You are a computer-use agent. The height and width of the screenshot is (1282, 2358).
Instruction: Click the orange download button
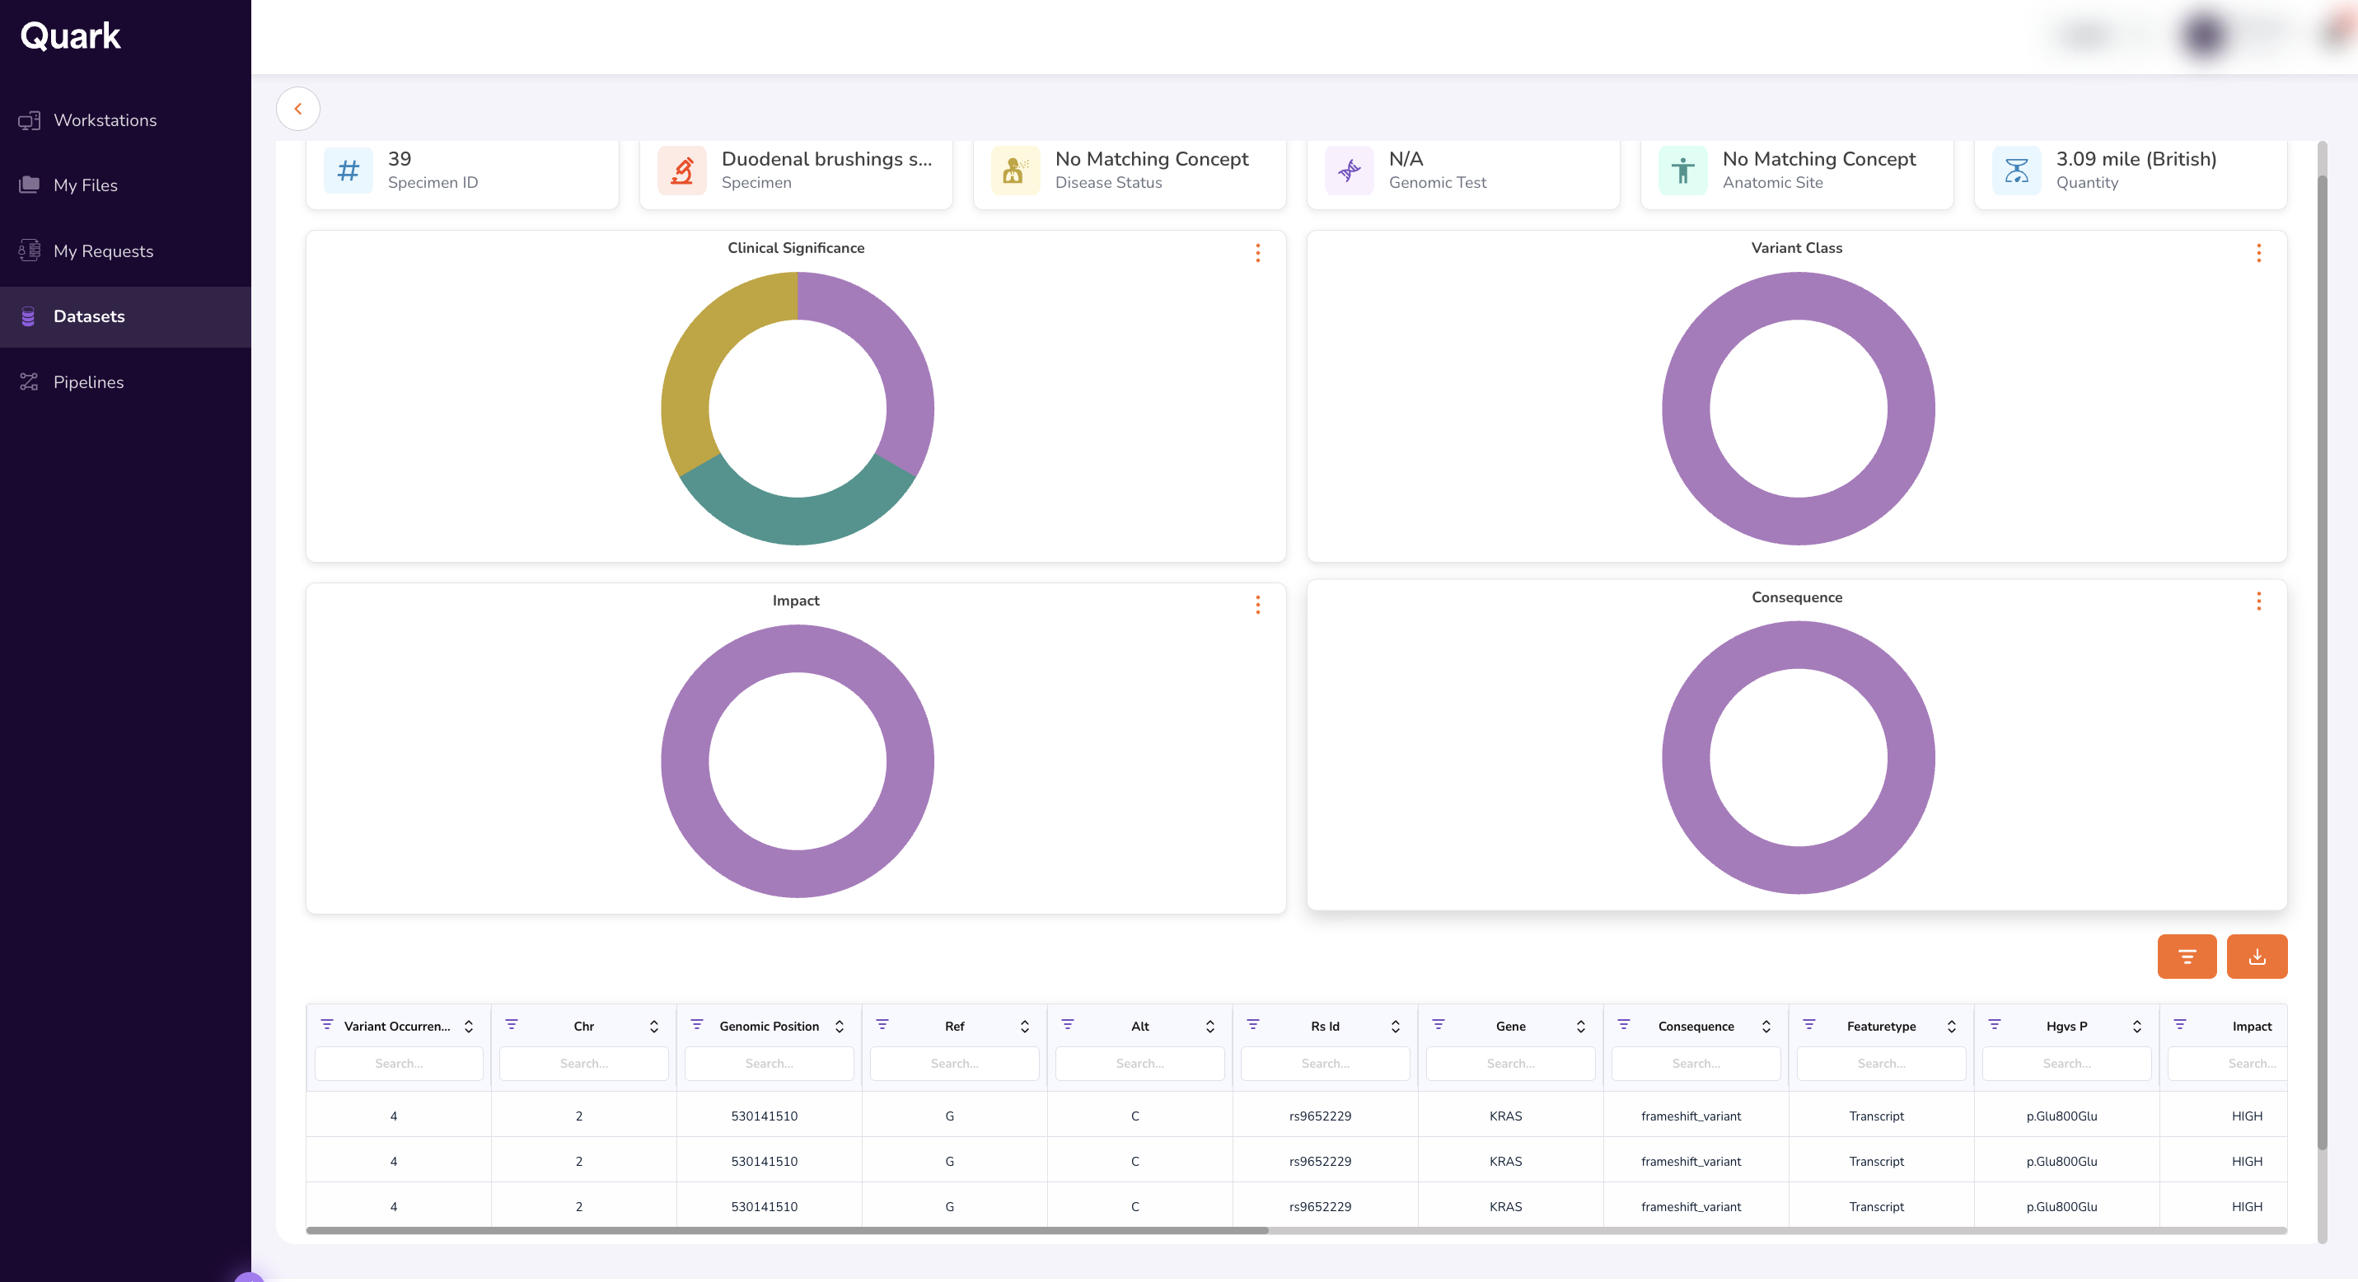pyautogui.click(x=2257, y=957)
